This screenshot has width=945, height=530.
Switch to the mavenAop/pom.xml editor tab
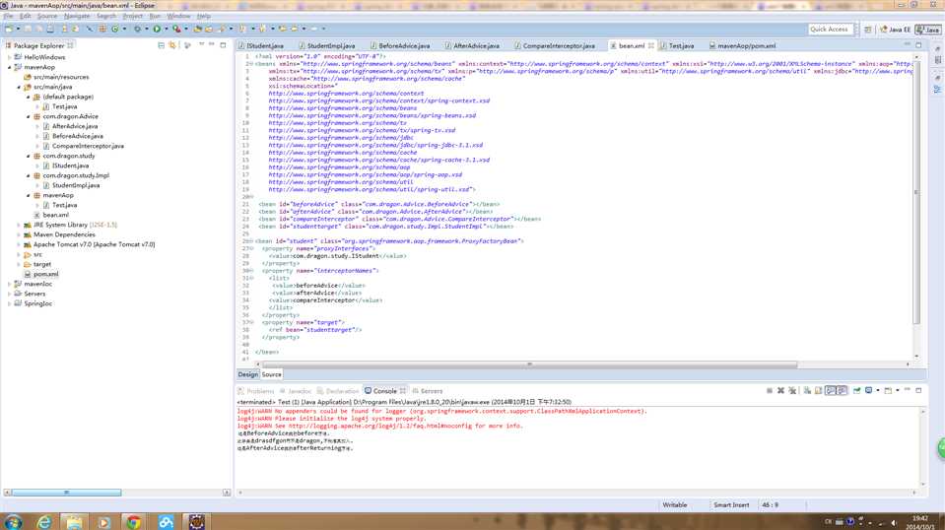(x=743, y=45)
